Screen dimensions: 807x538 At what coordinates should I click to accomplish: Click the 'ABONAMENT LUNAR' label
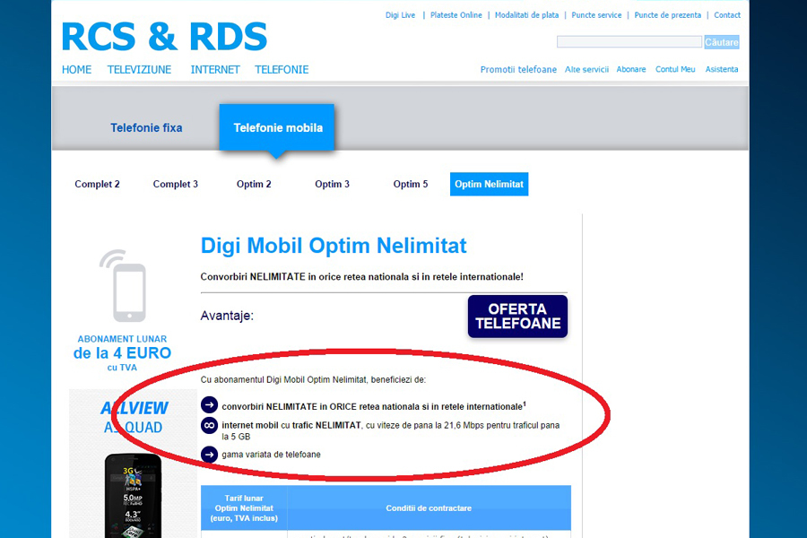click(x=122, y=339)
